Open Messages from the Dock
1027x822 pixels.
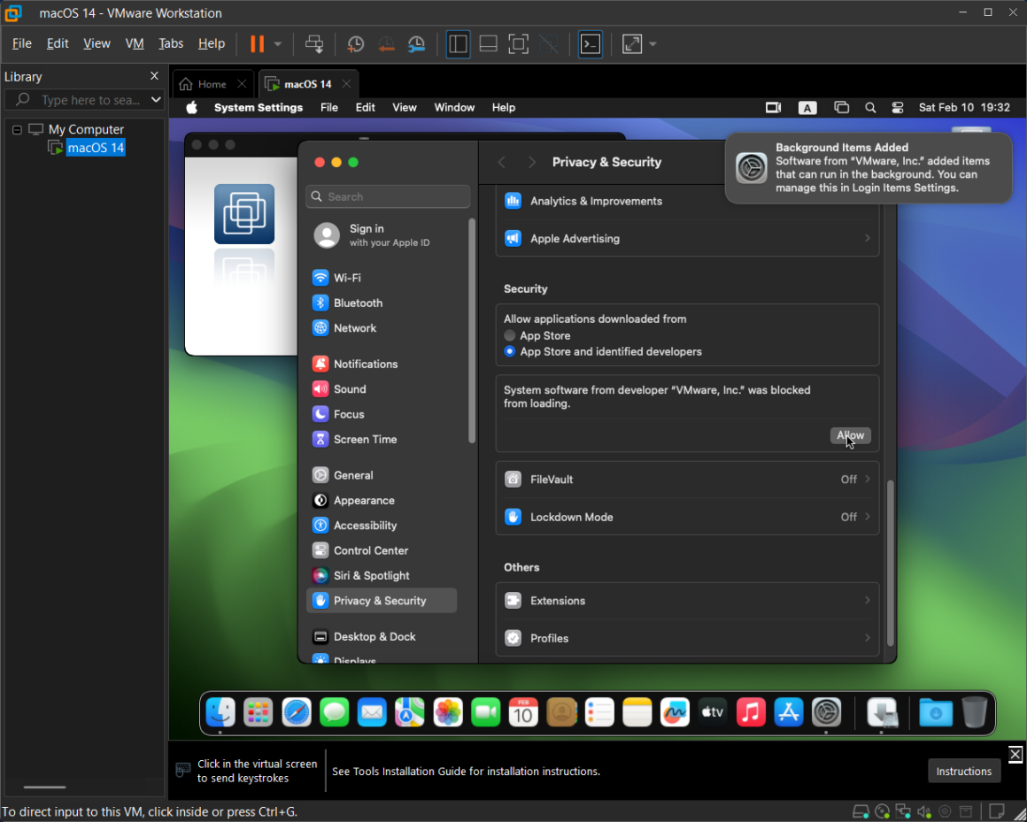coord(334,712)
